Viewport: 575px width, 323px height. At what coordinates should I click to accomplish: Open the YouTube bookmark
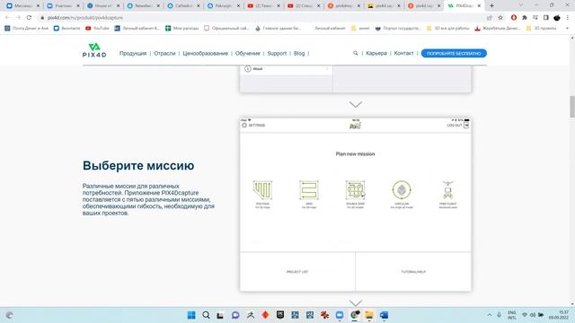97,28
